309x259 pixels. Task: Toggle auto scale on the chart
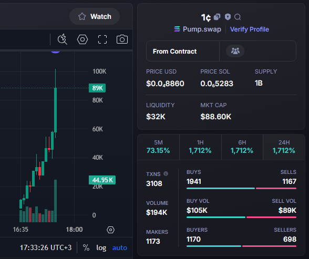[x=120, y=247]
